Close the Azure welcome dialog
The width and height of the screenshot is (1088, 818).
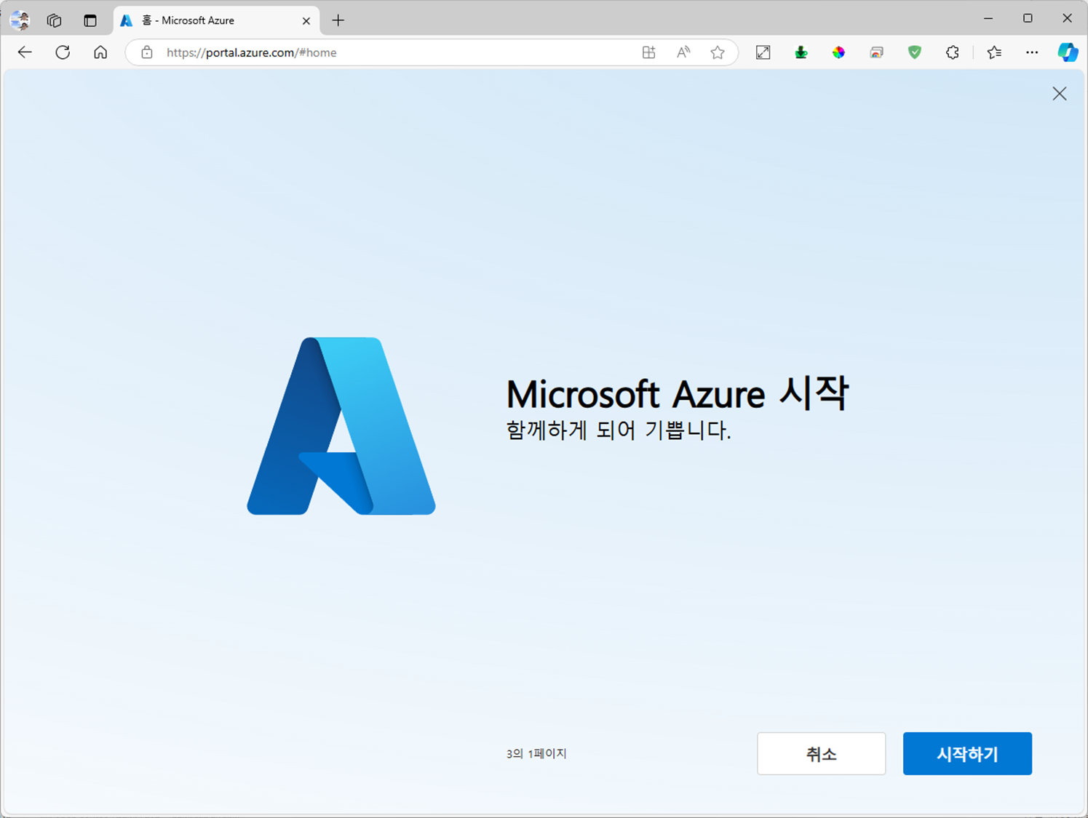(x=1060, y=94)
